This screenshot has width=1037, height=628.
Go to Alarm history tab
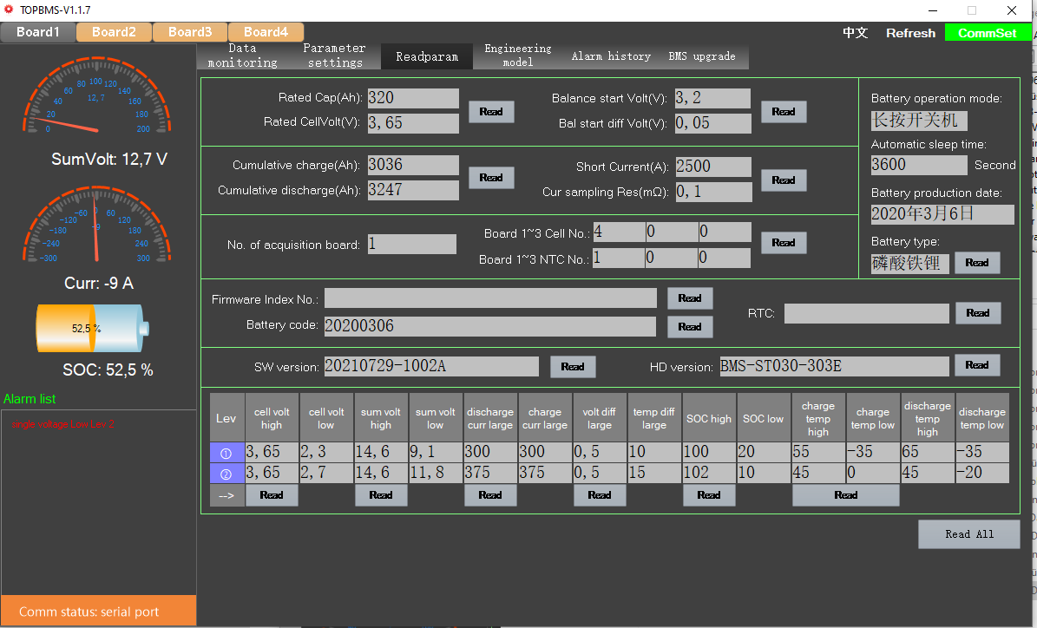pyautogui.click(x=611, y=56)
